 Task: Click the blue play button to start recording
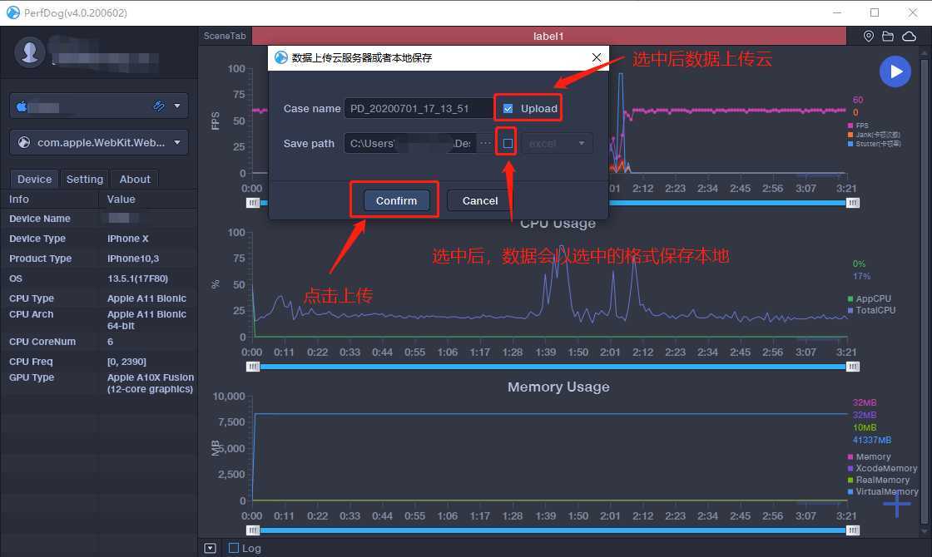point(895,71)
